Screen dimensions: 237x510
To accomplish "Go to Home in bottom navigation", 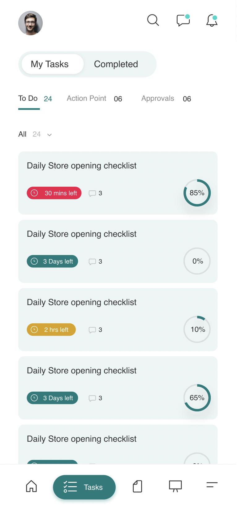I will pos(31,486).
